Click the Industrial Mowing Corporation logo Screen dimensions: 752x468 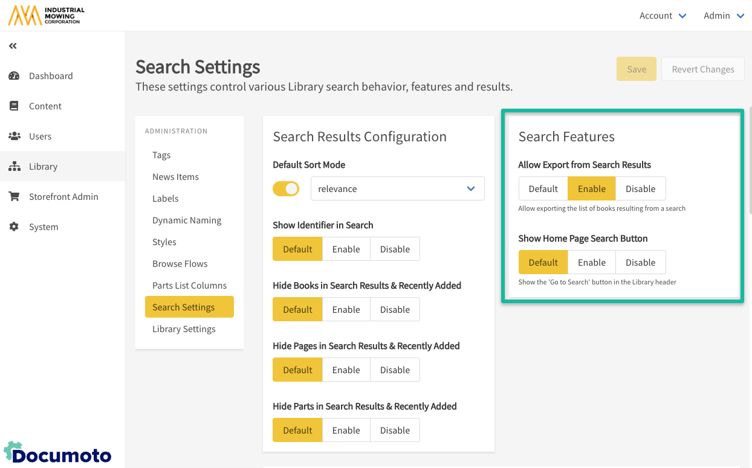[47, 16]
